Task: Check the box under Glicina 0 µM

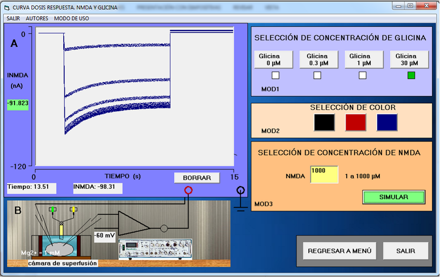Action: pyautogui.click(x=275, y=76)
